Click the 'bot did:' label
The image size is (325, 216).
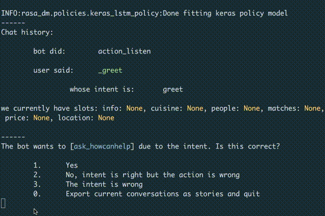click(49, 51)
